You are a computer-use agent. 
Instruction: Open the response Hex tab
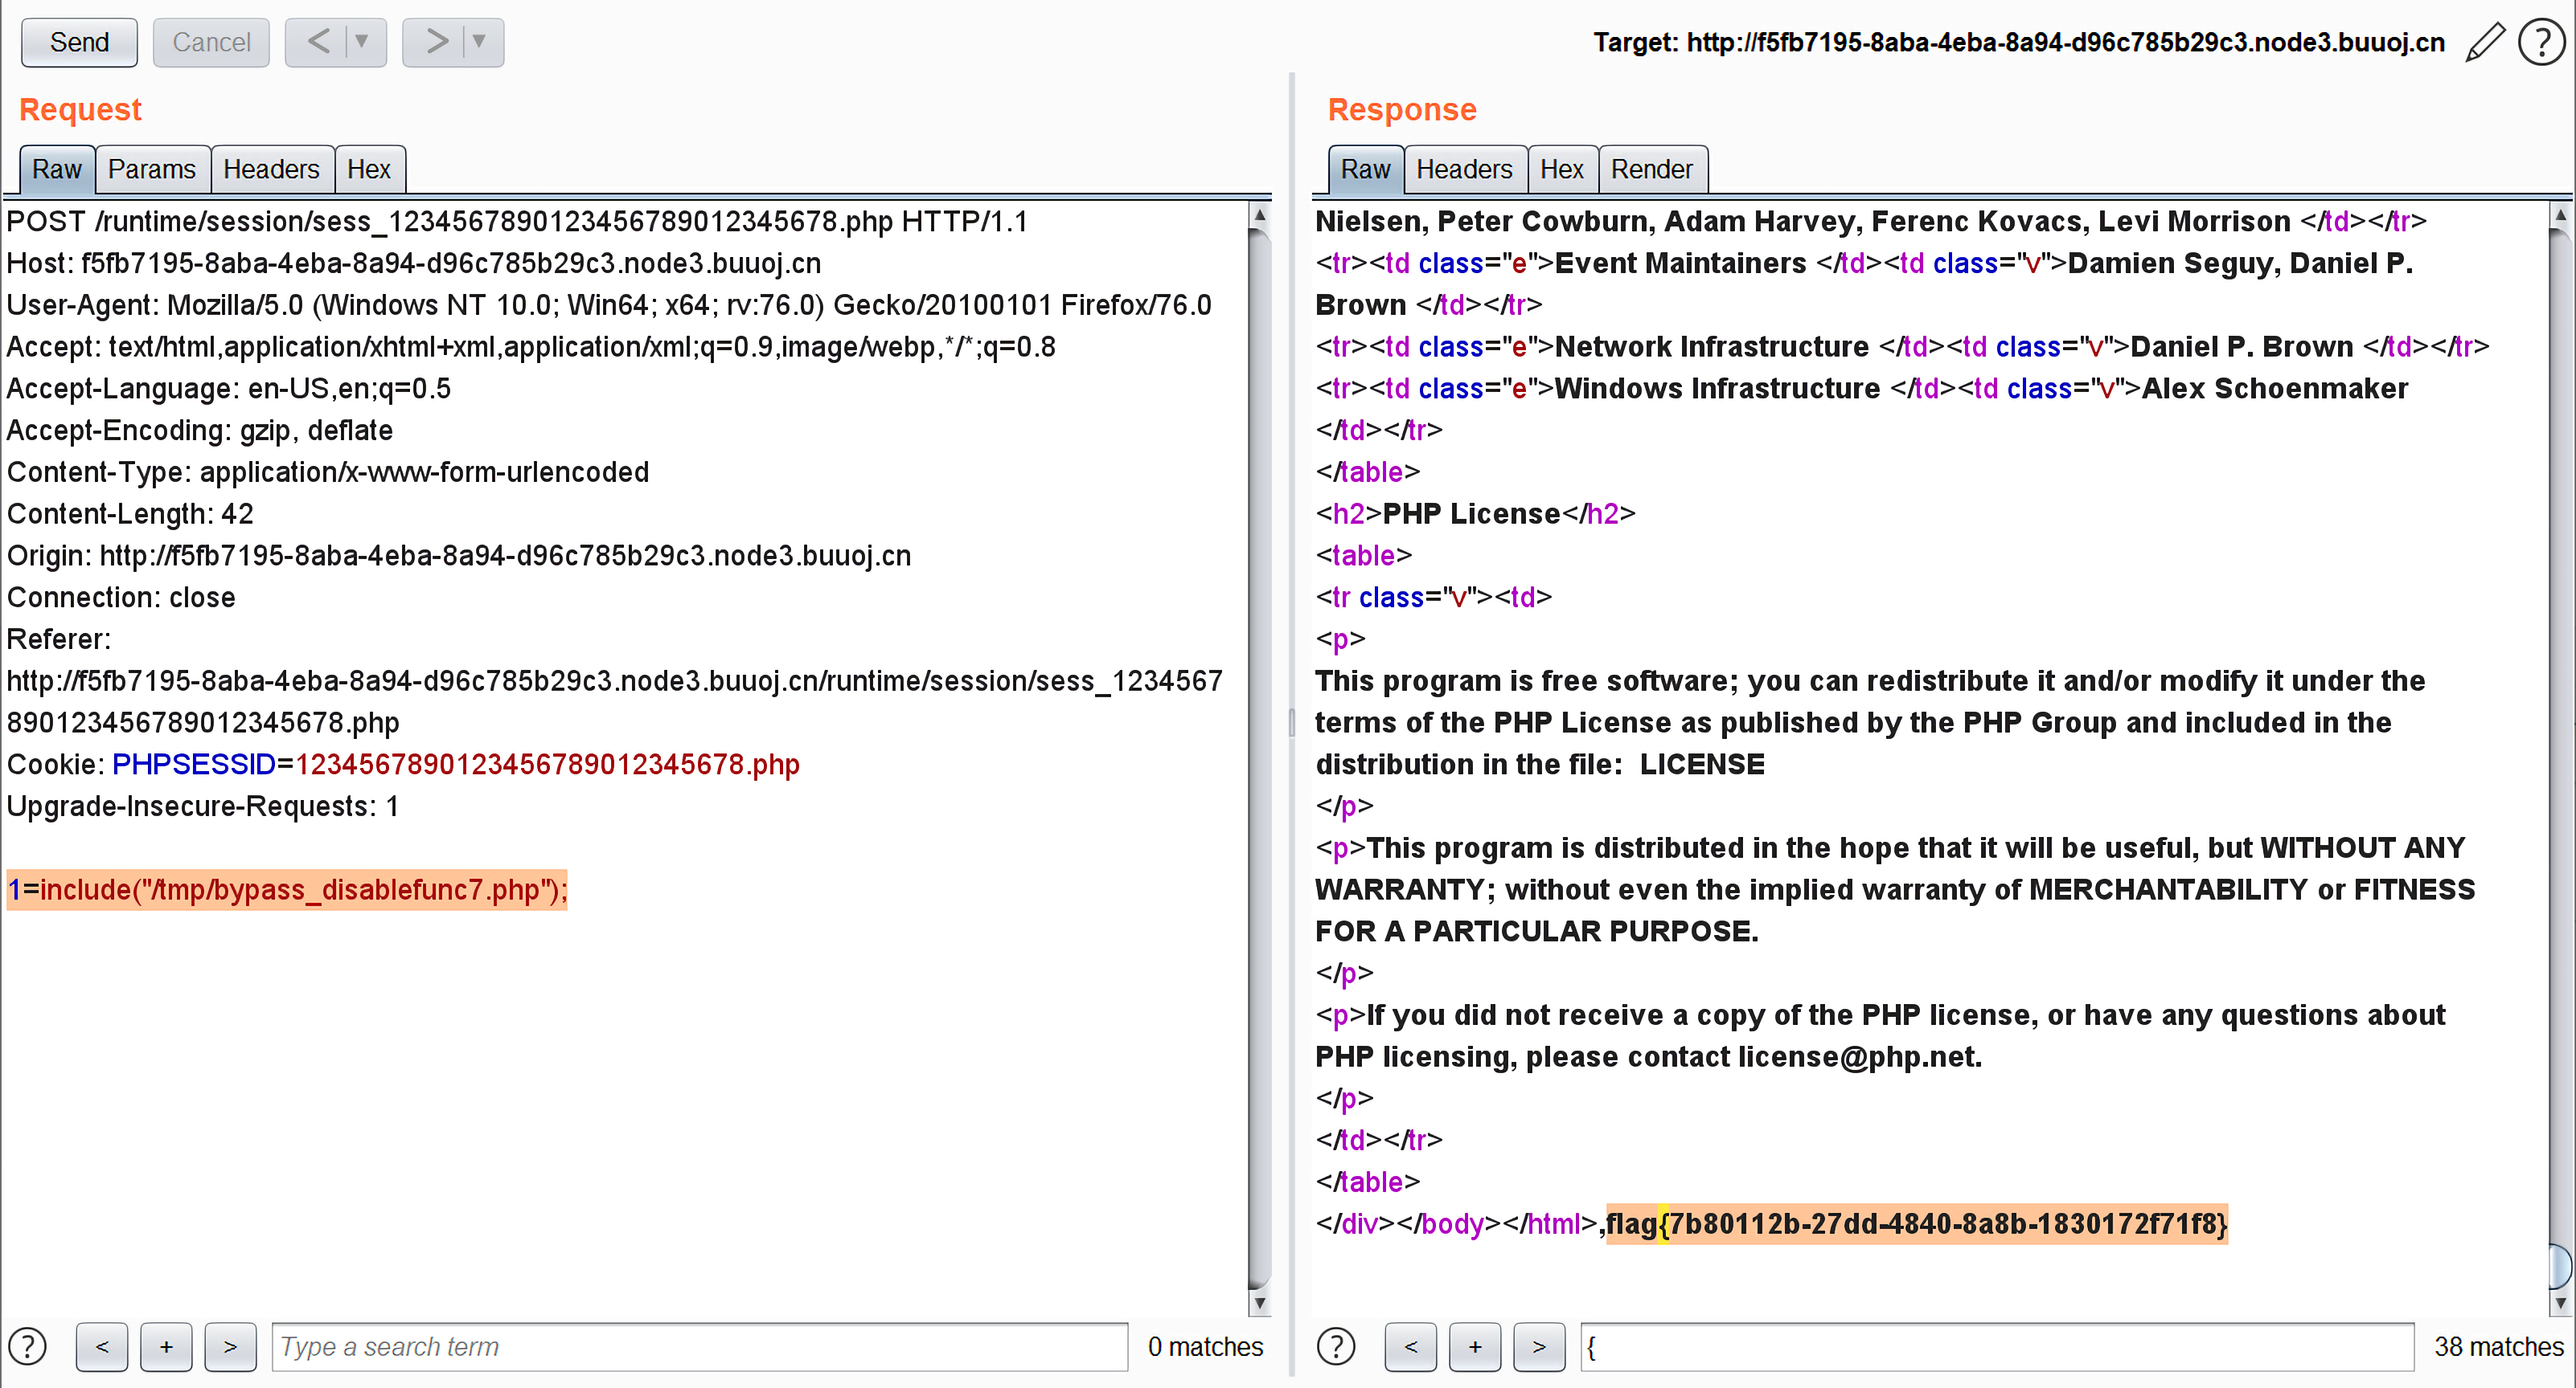coord(1562,169)
